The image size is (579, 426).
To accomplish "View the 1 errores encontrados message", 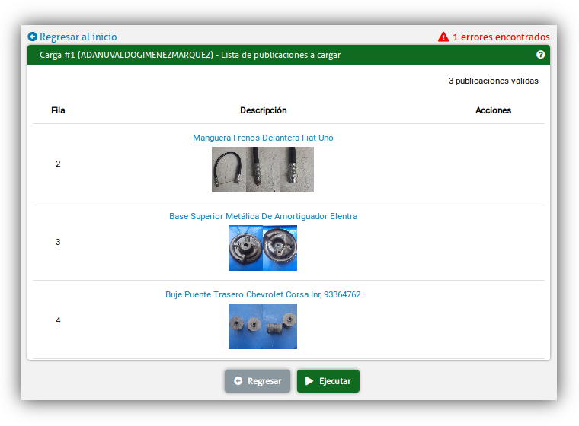I will click(501, 37).
